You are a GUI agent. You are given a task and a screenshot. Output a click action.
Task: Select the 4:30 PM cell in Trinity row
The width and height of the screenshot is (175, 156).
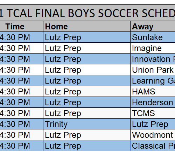coord(21,124)
